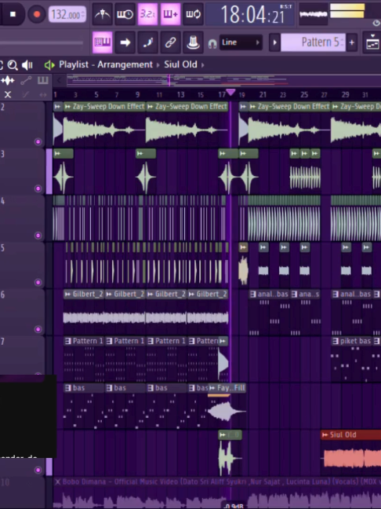Click Playlist - Arrangement breadcrumb
Viewport: 381px width, 509px height.
tap(106, 64)
